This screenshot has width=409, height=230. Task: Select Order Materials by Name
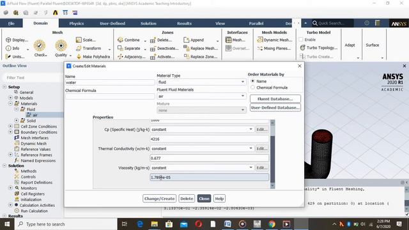[x=252, y=81]
